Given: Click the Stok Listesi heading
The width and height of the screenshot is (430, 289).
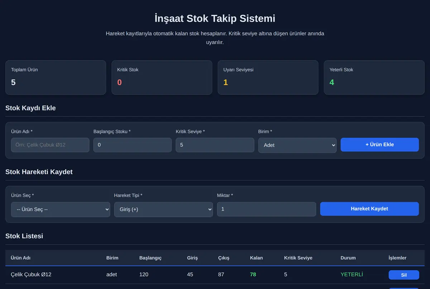Looking at the screenshot, I should 24,236.
